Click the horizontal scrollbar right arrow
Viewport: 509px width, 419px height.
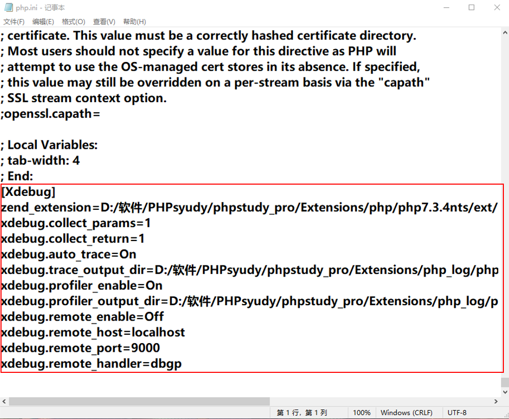click(496, 402)
